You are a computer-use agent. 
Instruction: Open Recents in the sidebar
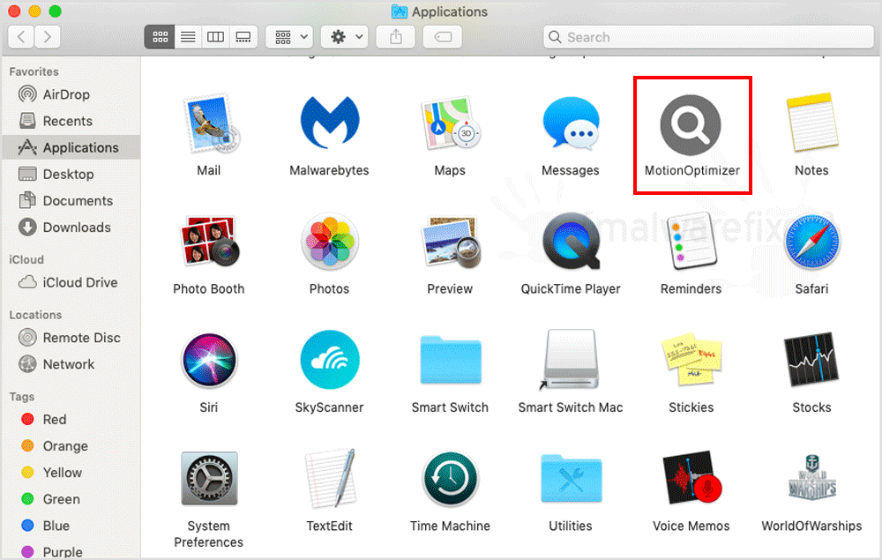71,121
